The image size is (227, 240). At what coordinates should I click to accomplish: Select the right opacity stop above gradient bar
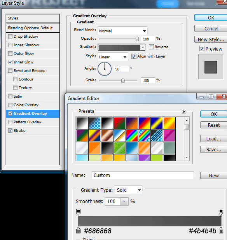coord(221,212)
